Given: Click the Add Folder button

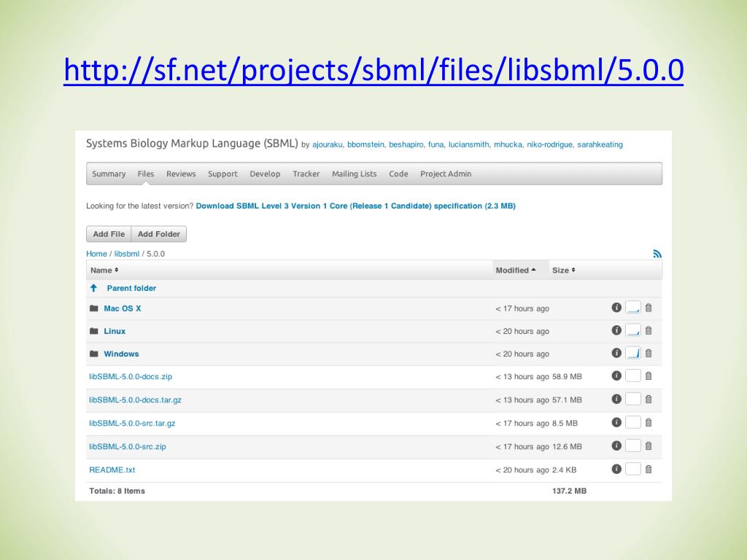Looking at the screenshot, I should pyautogui.click(x=158, y=234).
